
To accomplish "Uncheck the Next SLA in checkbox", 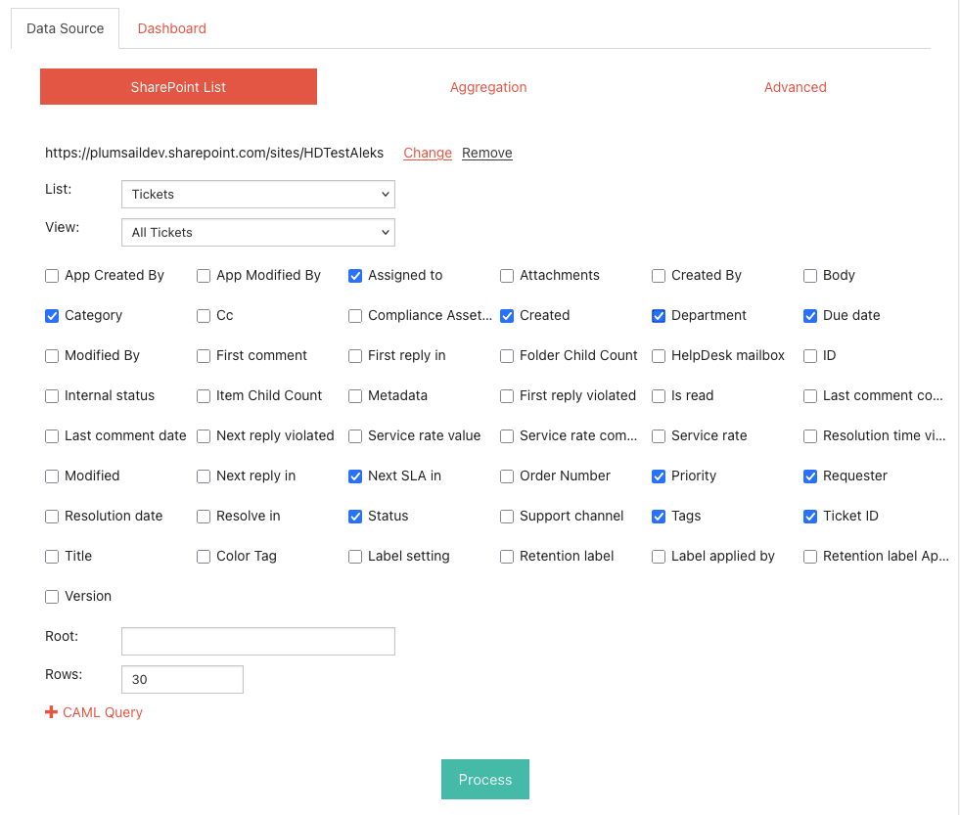I will tap(355, 476).
